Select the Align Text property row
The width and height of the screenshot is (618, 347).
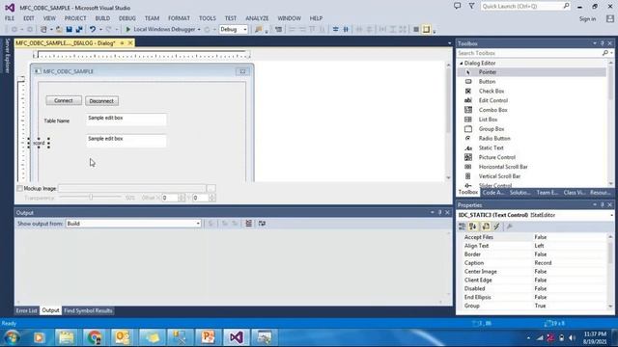point(533,246)
